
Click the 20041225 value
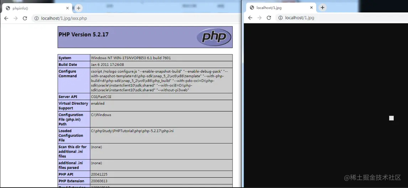[99, 174]
